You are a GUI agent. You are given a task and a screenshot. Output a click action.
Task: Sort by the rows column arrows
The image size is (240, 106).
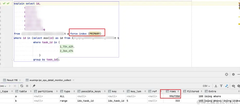178,91
